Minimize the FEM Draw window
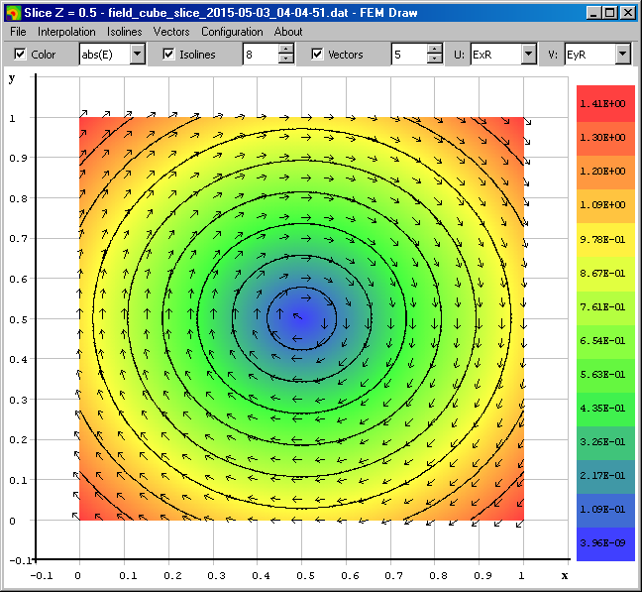Viewport: 642px width, 592px height. click(x=593, y=13)
